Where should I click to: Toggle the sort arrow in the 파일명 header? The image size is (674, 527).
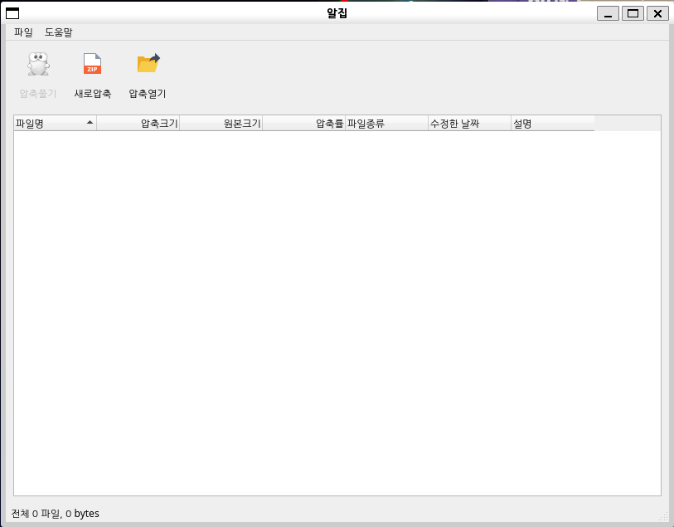[x=90, y=122]
